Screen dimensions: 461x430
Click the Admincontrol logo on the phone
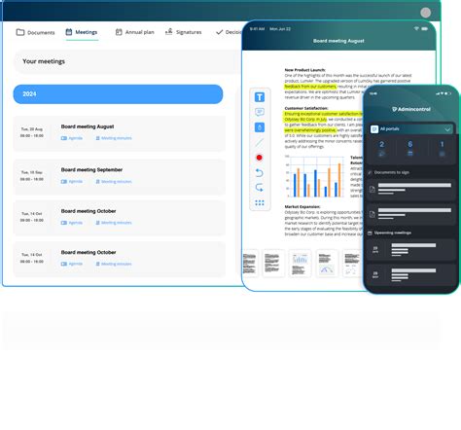(x=411, y=109)
